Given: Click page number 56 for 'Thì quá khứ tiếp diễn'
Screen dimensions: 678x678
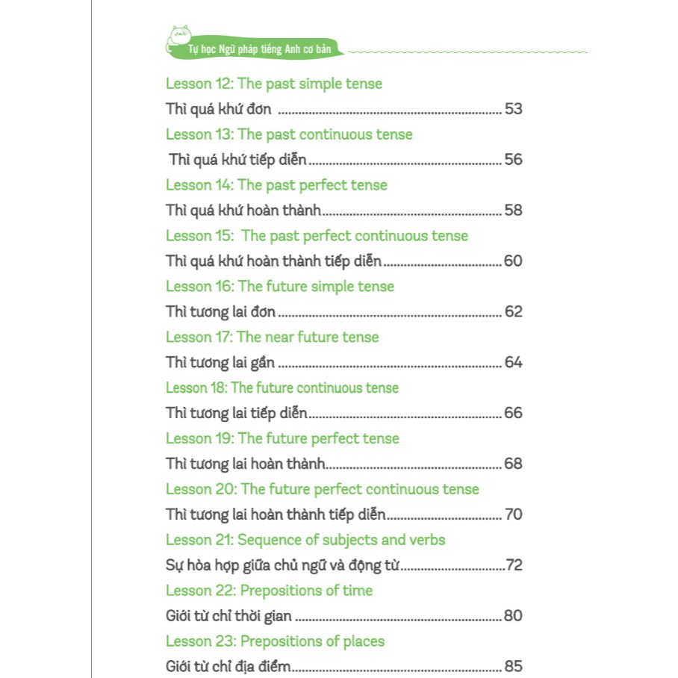Looking at the screenshot, I should click(514, 160).
